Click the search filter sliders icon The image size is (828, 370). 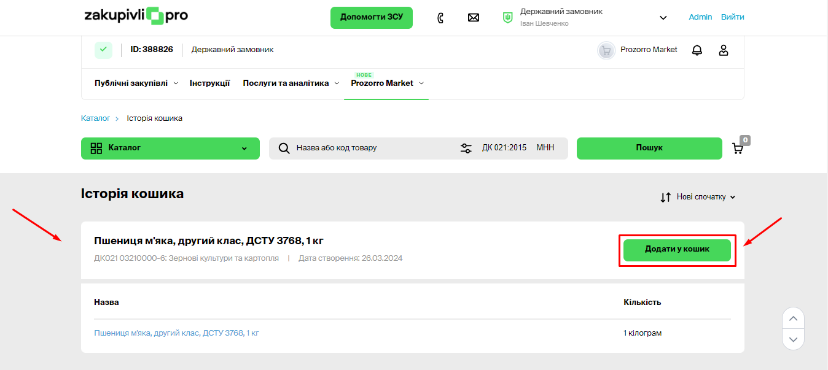[466, 148]
